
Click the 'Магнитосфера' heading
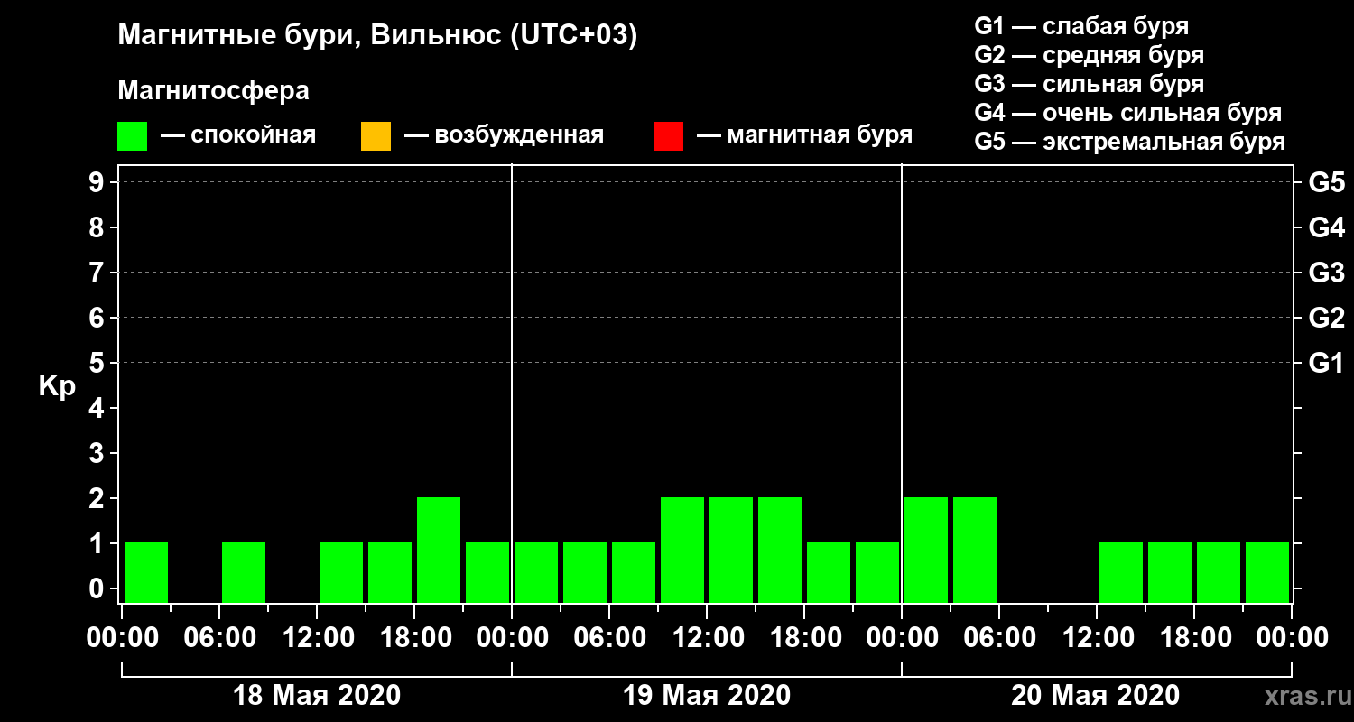click(x=213, y=91)
